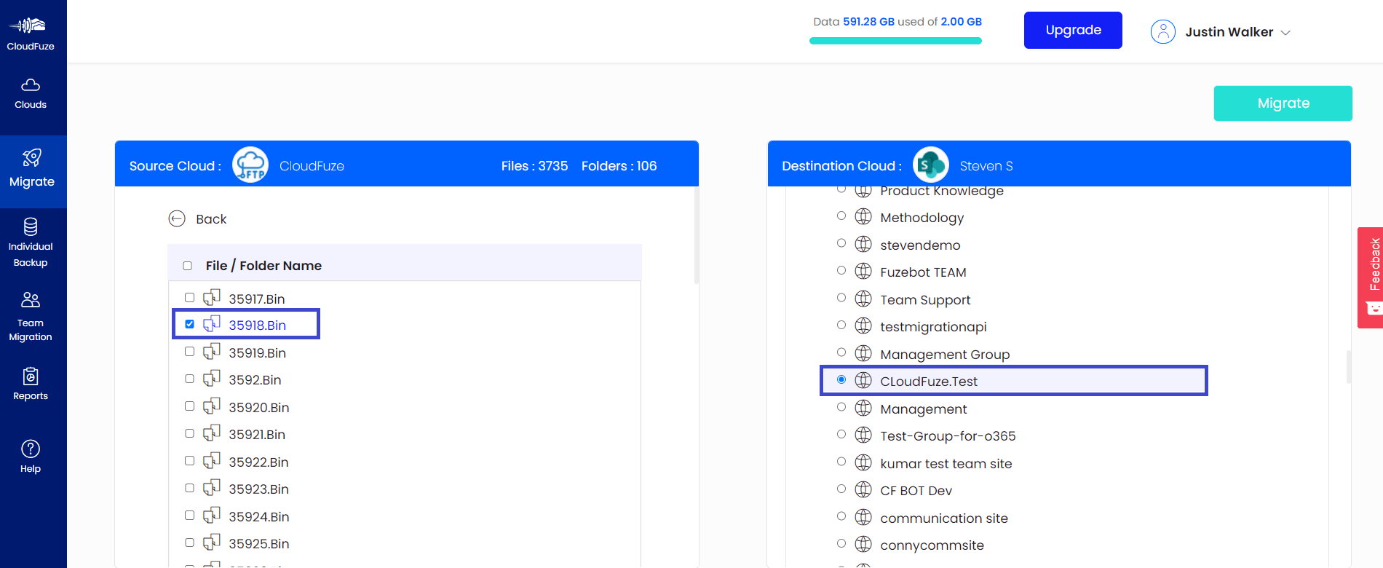Click the FTP source cloud icon
Image resolution: width=1383 pixels, height=568 pixels.
point(250,165)
